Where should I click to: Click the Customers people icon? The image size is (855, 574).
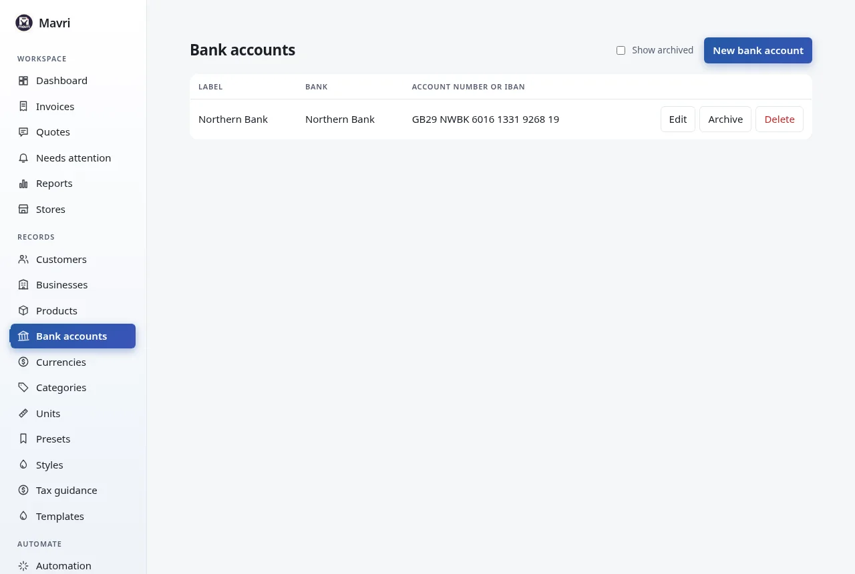point(23,259)
